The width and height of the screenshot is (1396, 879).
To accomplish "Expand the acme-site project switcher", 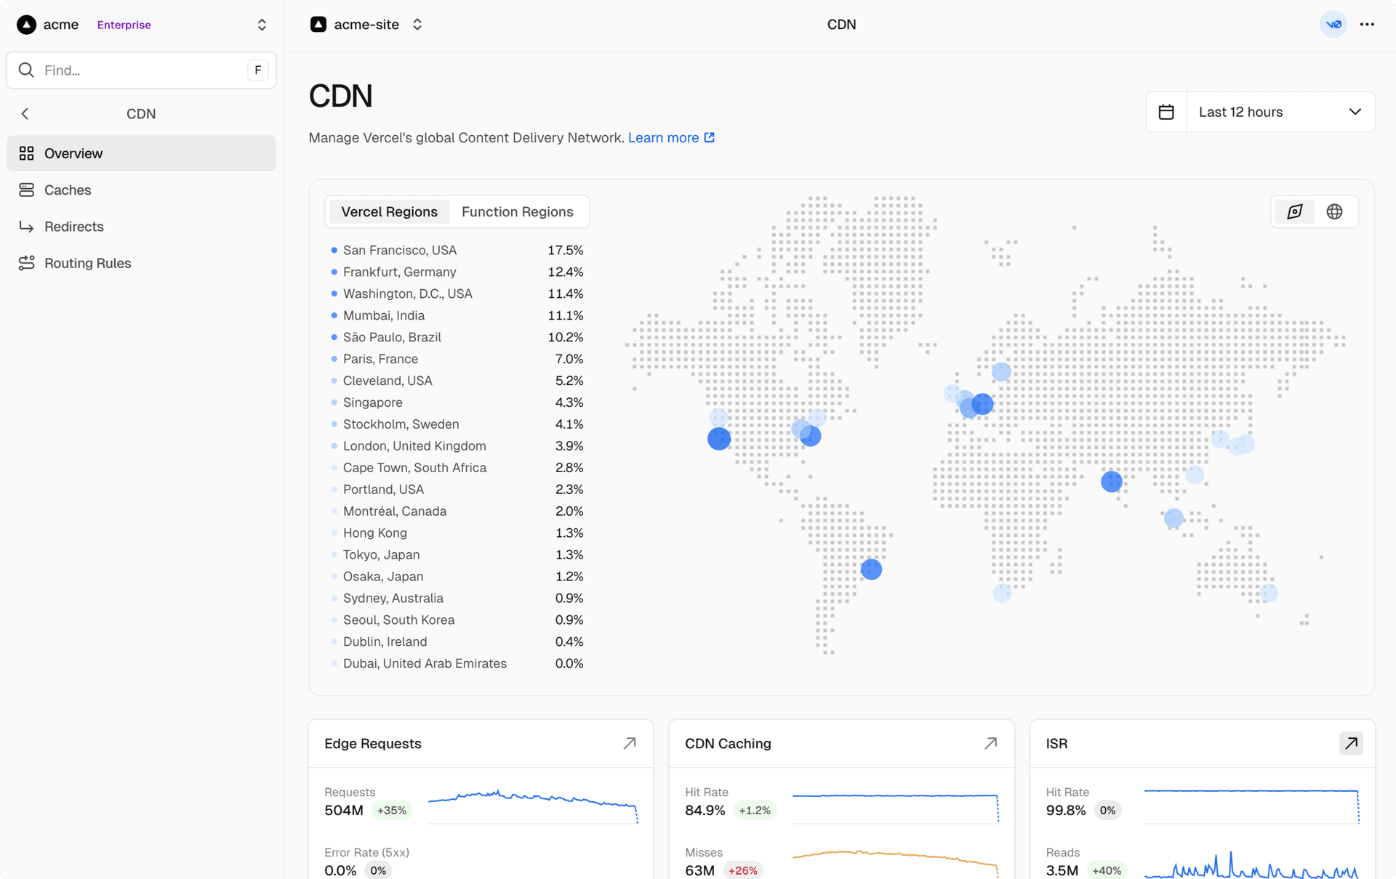I will pos(417,25).
